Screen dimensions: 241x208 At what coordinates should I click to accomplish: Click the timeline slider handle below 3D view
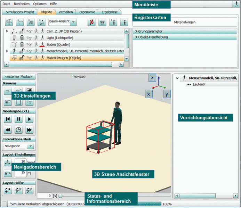click(x=60, y=196)
